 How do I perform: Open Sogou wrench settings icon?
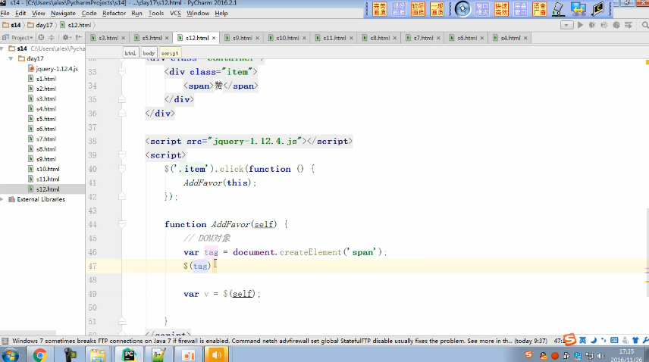[645, 340]
